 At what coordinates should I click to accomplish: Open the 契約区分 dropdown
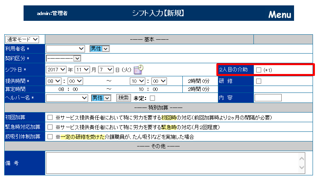[x=63, y=58]
